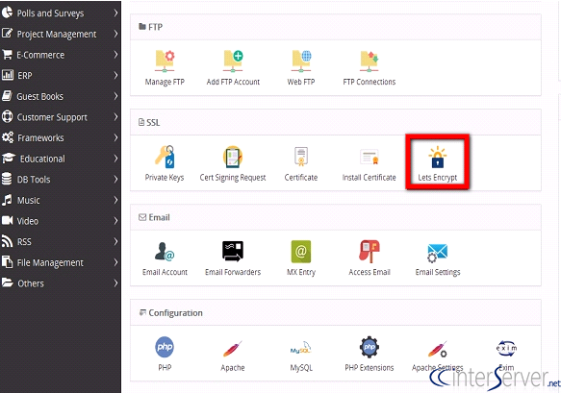Click the Educational category label
The height and width of the screenshot is (393, 561).
pyautogui.click(x=42, y=159)
